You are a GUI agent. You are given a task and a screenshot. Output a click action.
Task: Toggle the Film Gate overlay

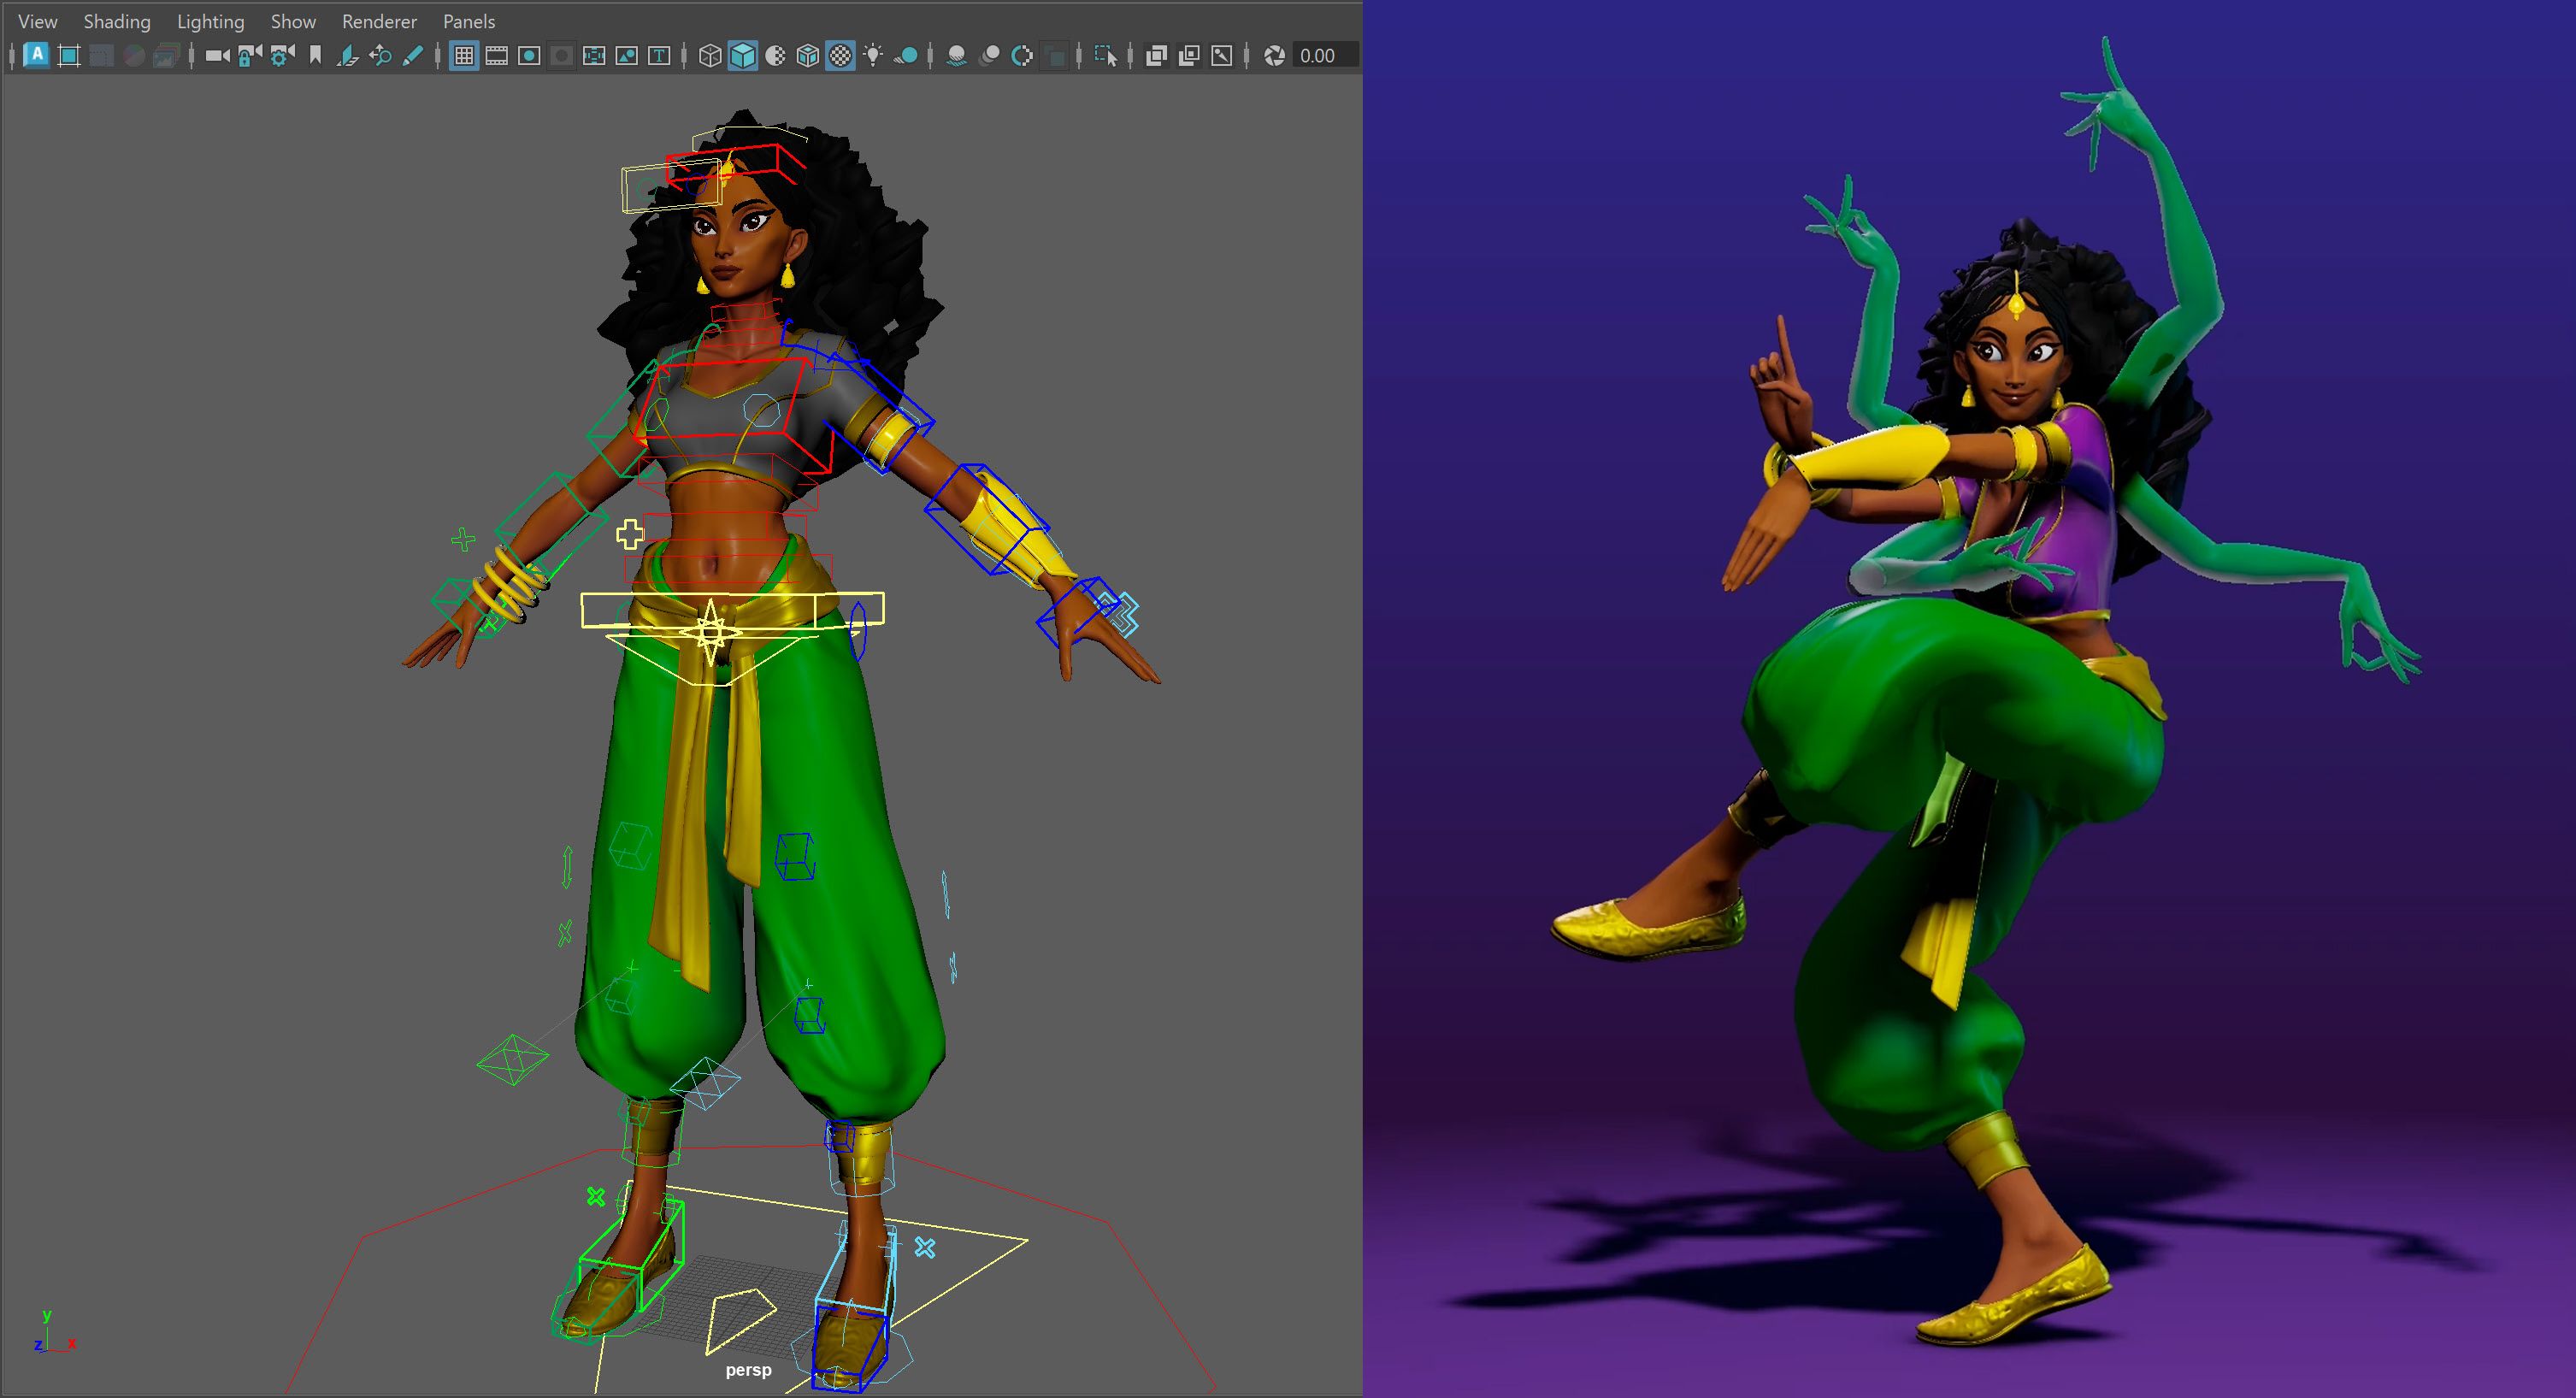pyautogui.click(x=497, y=56)
